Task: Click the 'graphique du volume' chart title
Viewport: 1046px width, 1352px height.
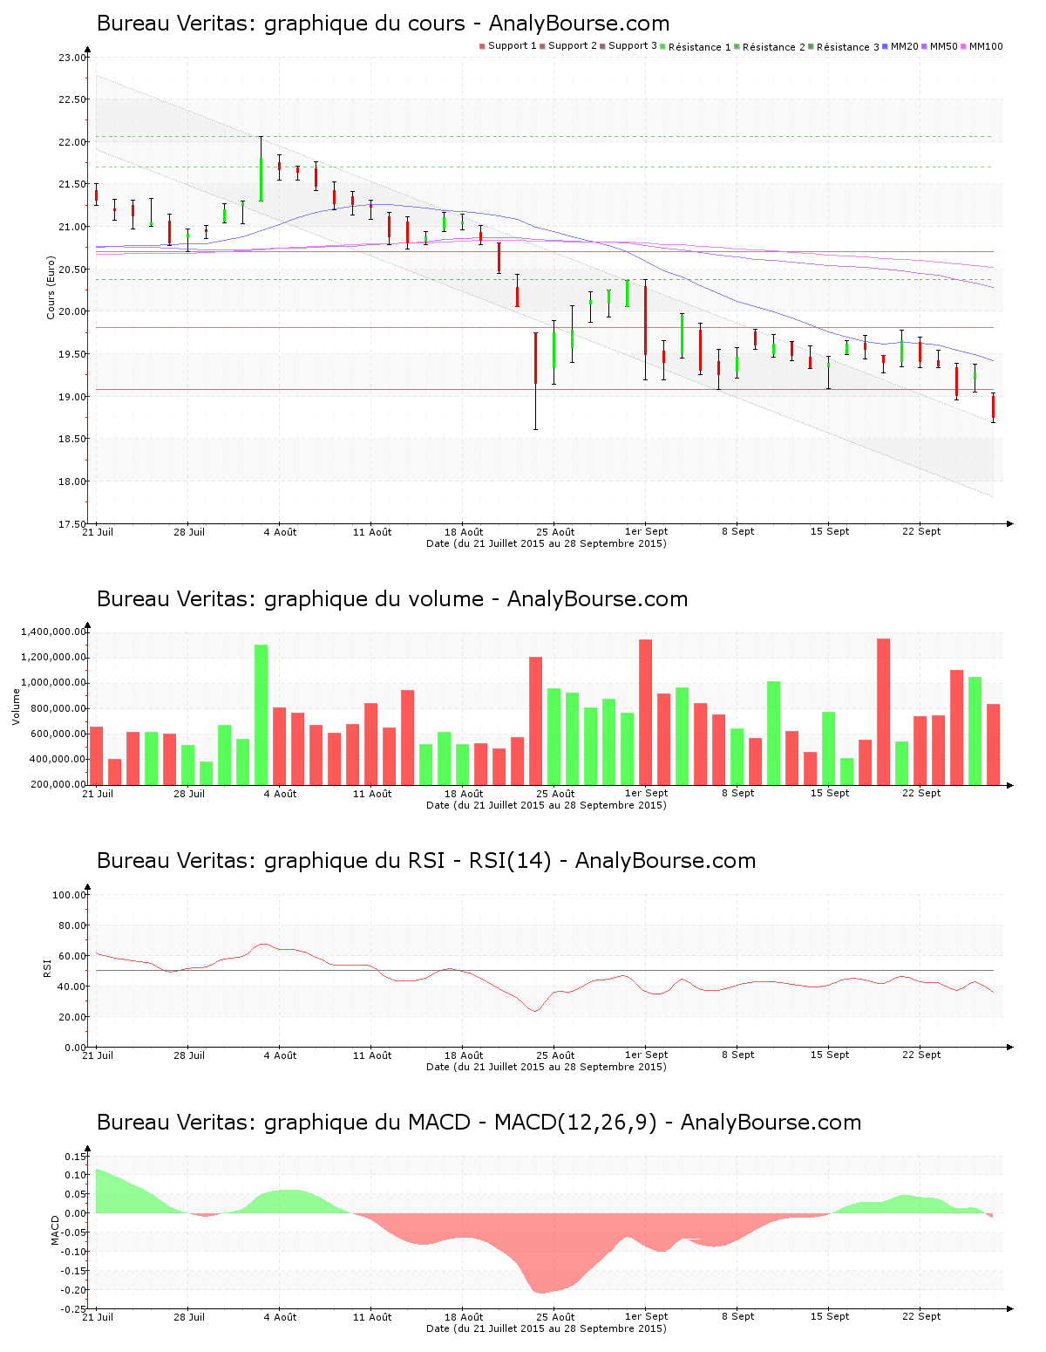Action: click(392, 599)
